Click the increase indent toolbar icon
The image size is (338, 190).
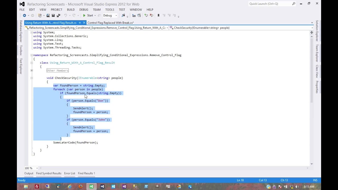pyautogui.click(x=139, y=16)
